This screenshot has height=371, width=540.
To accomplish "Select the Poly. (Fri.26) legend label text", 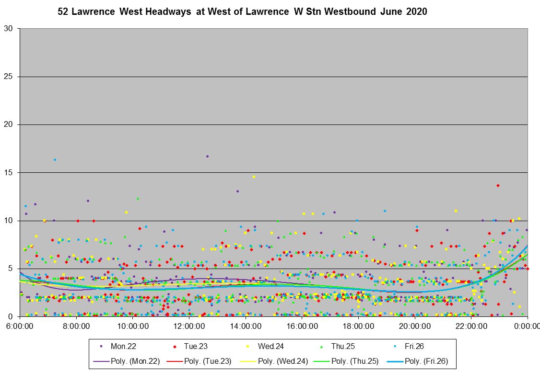I will 426,361.
